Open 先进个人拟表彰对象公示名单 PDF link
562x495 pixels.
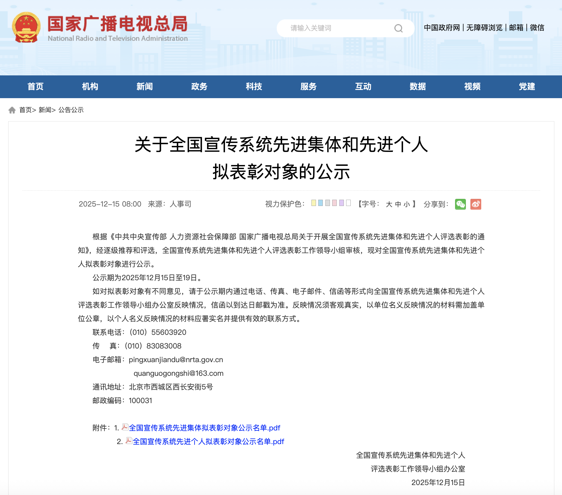[x=208, y=442]
